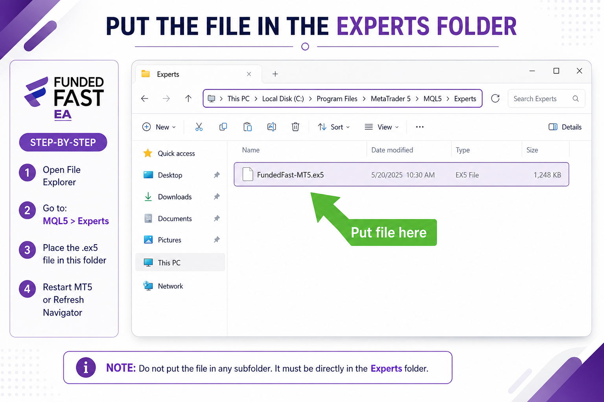Click the Copy icon in toolbar
This screenshot has height=402, width=604.
click(x=223, y=127)
